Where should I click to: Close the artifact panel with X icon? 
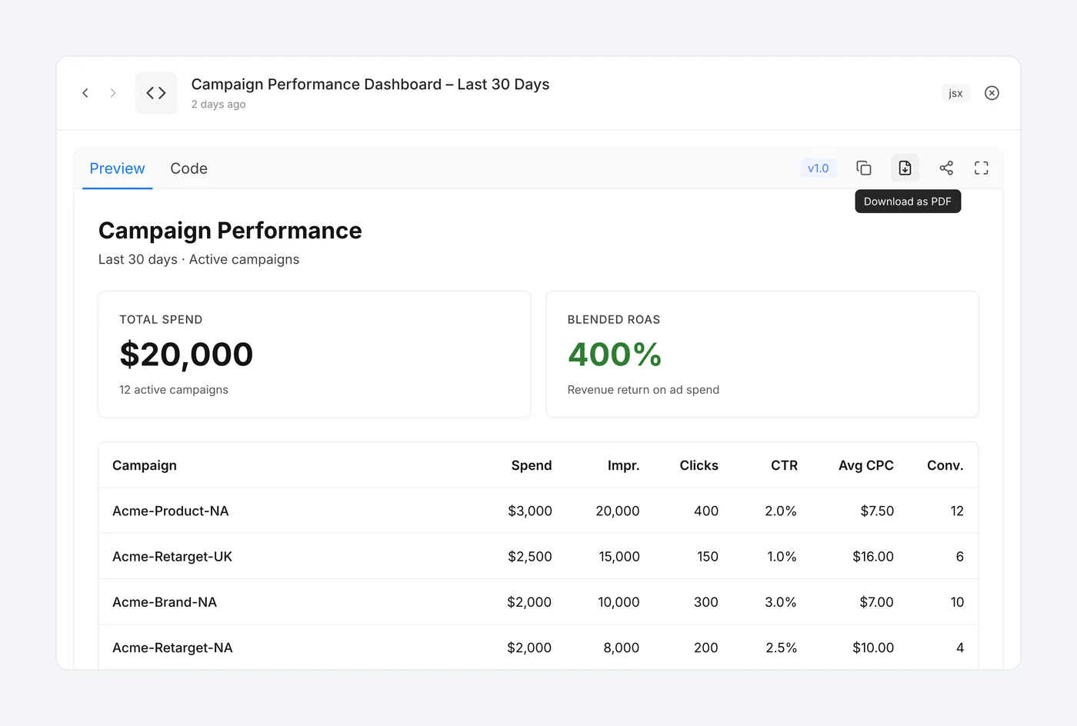point(992,93)
